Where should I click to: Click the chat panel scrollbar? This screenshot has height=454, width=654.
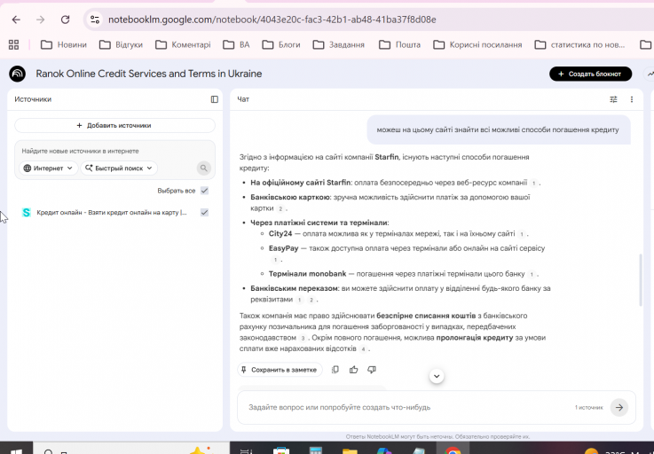(641, 280)
